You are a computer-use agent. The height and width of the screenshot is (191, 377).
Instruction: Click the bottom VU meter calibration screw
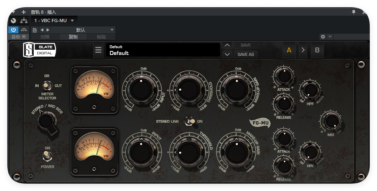click(x=94, y=169)
